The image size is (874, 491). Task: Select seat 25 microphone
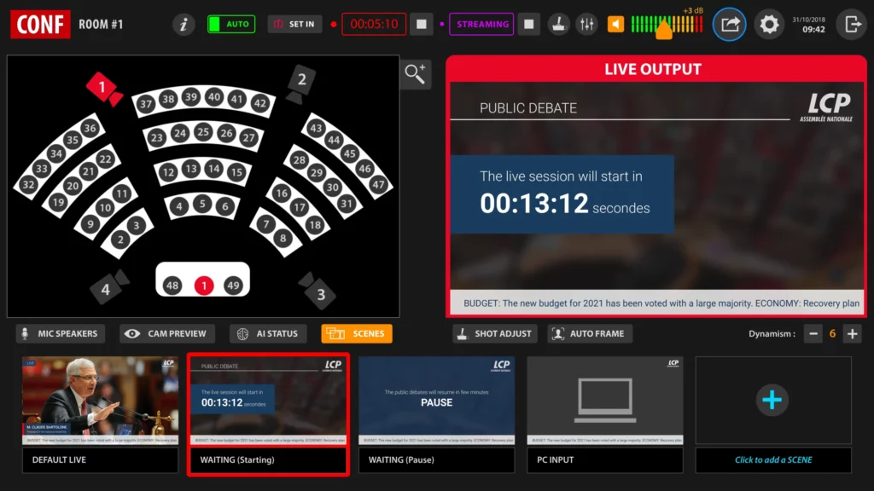pyautogui.click(x=203, y=132)
